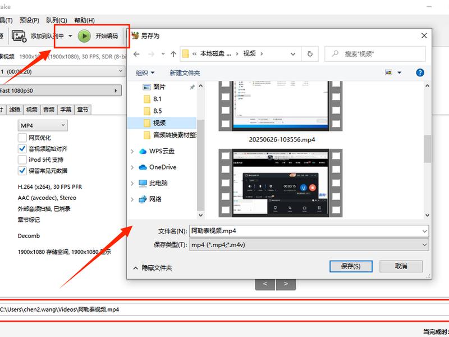Click the 此电脑 computer icon
449x337 pixels.
pyautogui.click(x=143, y=183)
